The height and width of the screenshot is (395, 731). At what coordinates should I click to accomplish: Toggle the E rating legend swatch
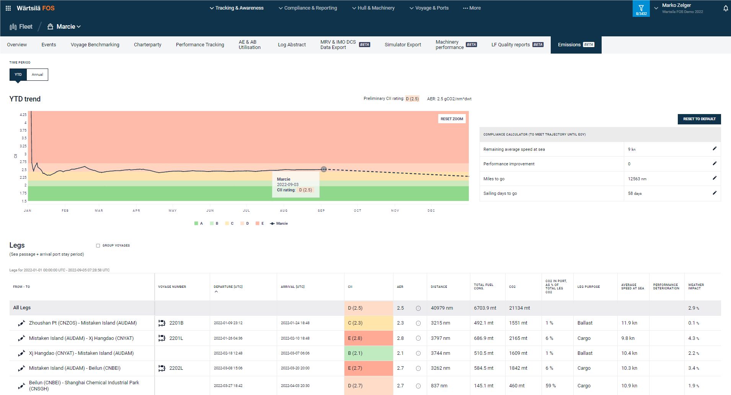coord(258,224)
